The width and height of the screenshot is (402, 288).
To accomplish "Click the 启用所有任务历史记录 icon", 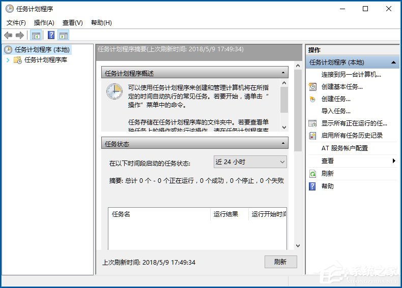I will point(312,136).
